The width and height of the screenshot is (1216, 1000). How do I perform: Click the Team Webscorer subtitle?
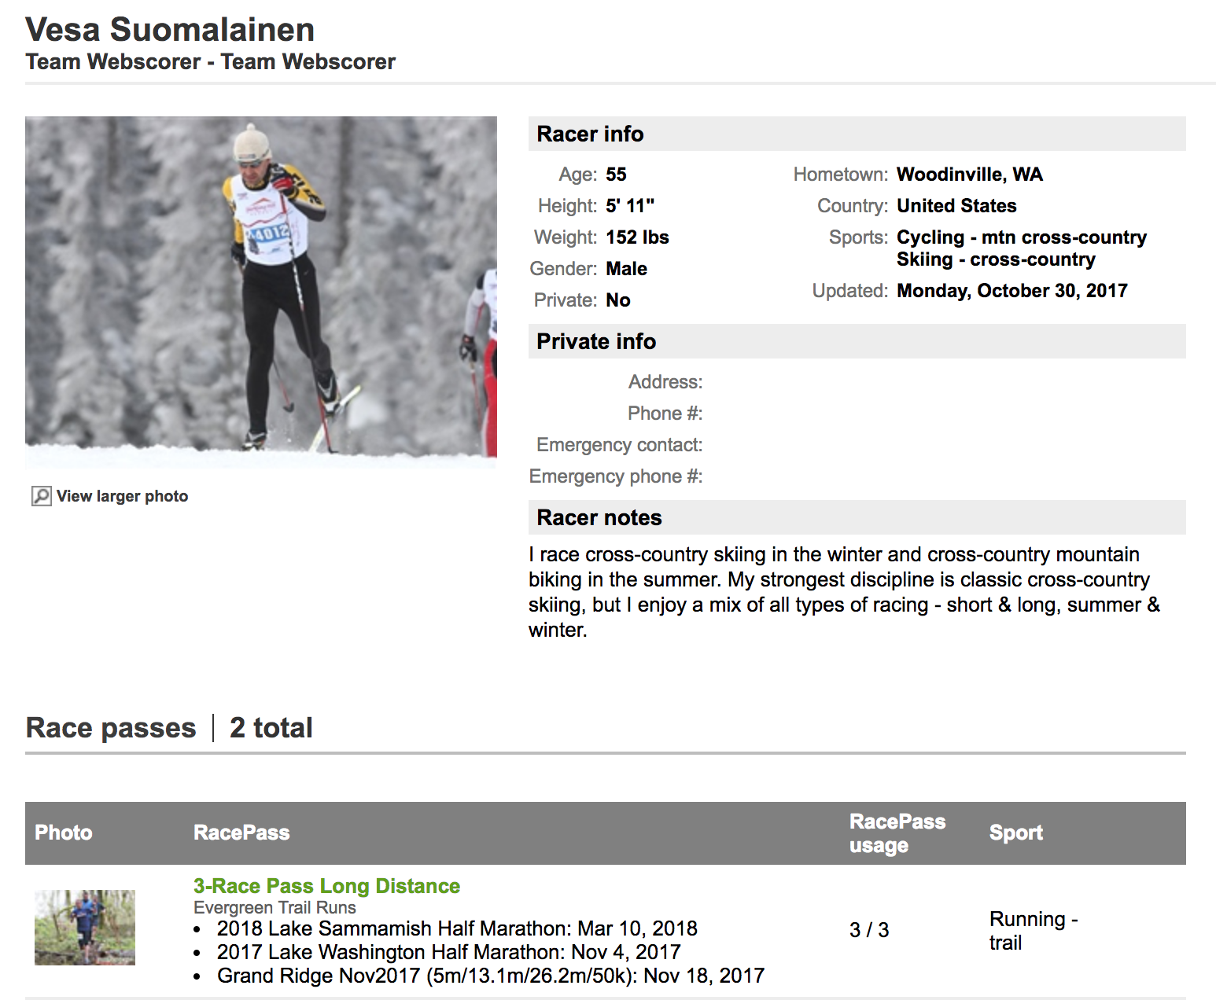pos(210,61)
